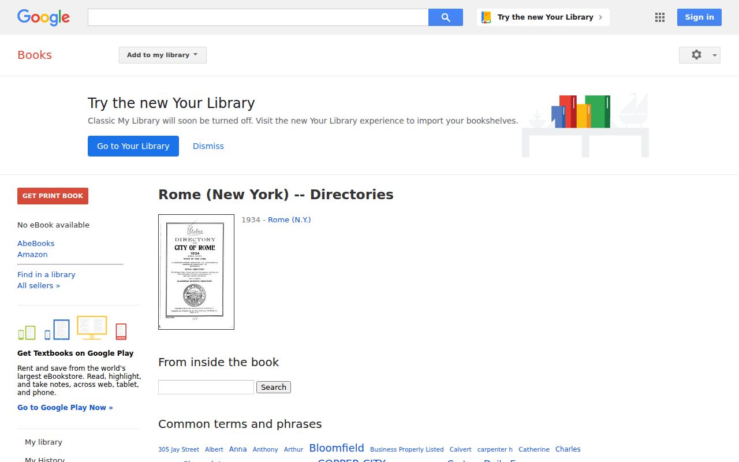Select the term Anna
Viewport: 739px width, 462px height.
[238, 449]
